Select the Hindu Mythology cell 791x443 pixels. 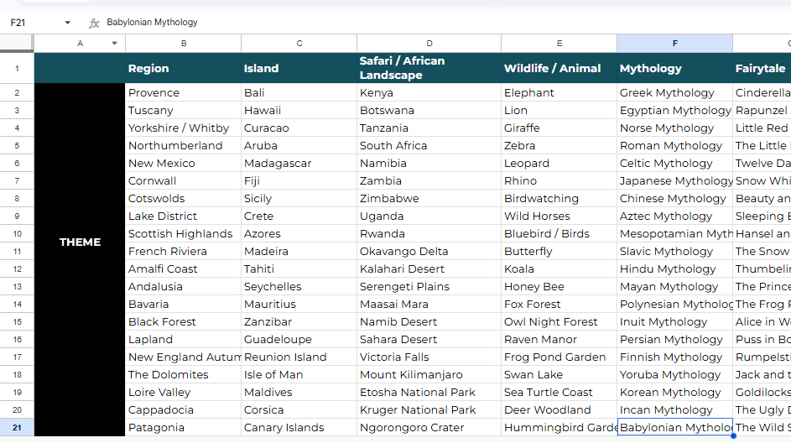pos(675,269)
